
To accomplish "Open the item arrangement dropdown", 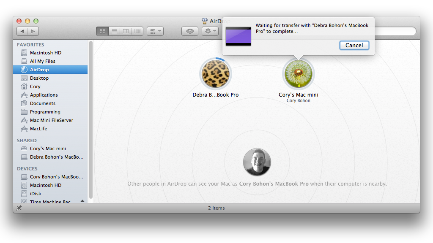I will click(x=155, y=31).
